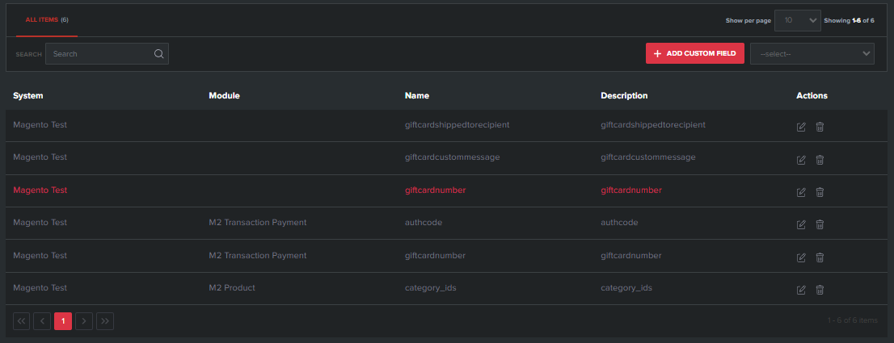Delete the giftcardshippedtorecipient custom field
The height and width of the screenshot is (343, 894).
point(820,127)
